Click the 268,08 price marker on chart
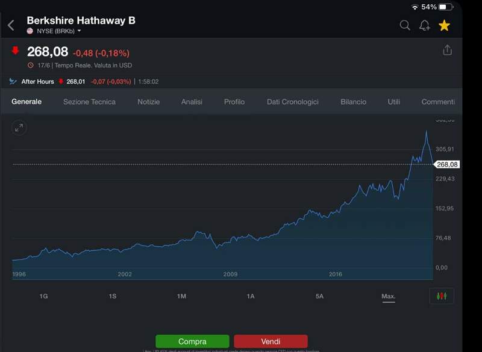482x352 pixels. [447, 164]
